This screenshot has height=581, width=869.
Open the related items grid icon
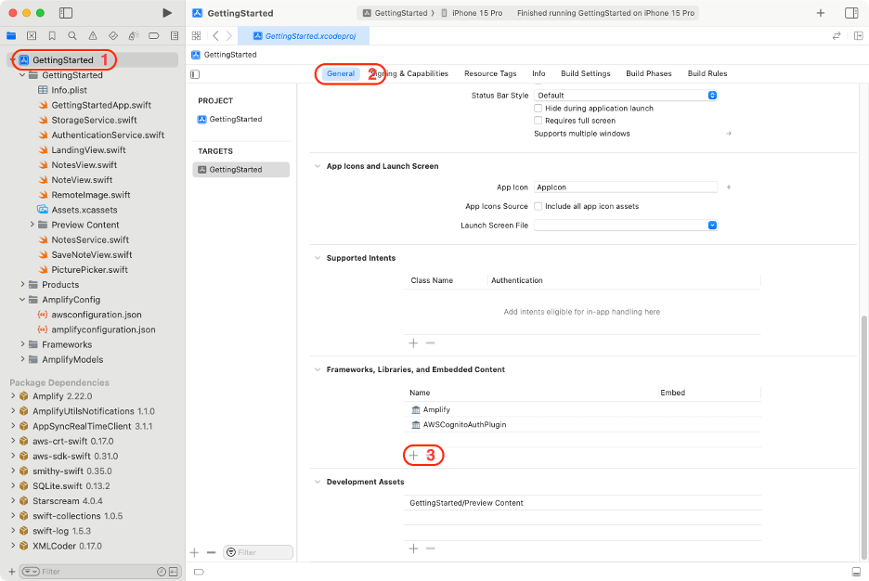pyautogui.click(x=196, y=36)
